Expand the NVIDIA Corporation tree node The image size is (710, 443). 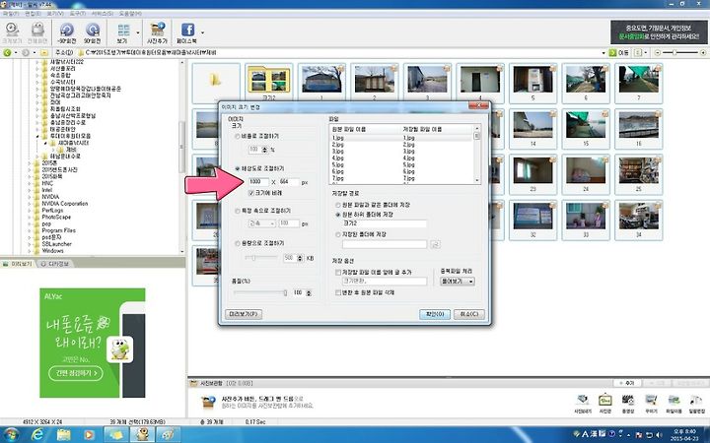(x=30, y=204)
